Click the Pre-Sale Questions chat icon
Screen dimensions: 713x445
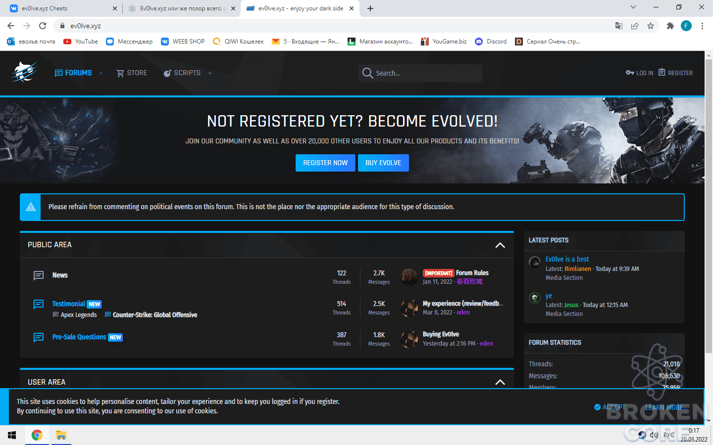(x=39, y=337)
